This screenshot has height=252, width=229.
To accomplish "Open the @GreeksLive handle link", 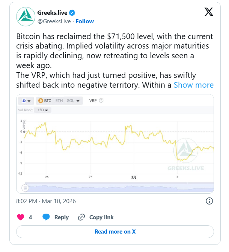I will coord(54,21).
